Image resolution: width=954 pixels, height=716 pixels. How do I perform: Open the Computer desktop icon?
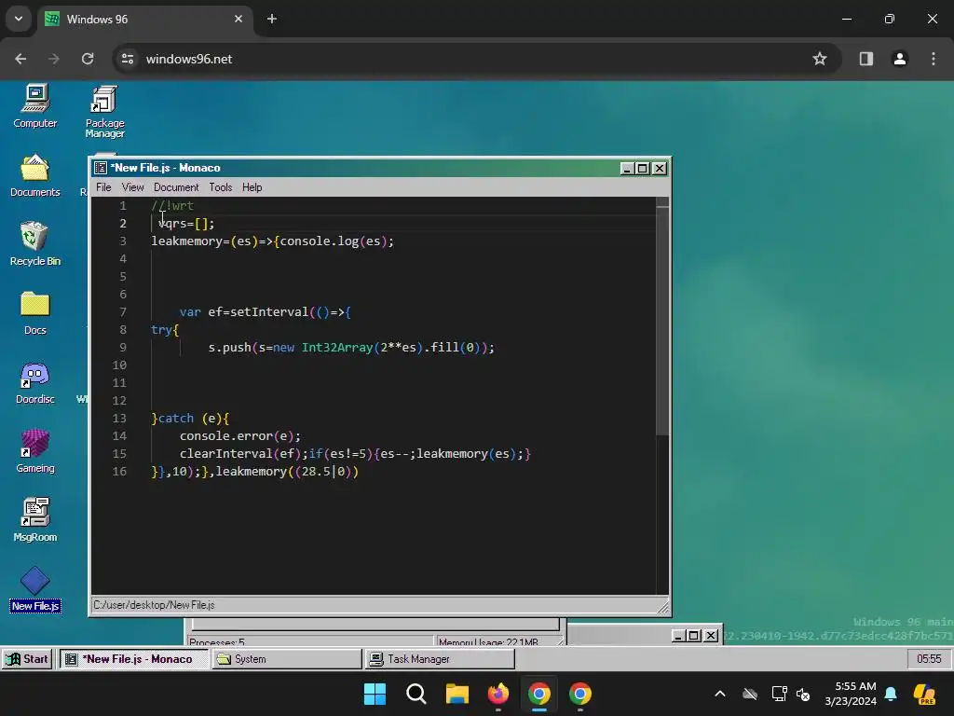34,106
